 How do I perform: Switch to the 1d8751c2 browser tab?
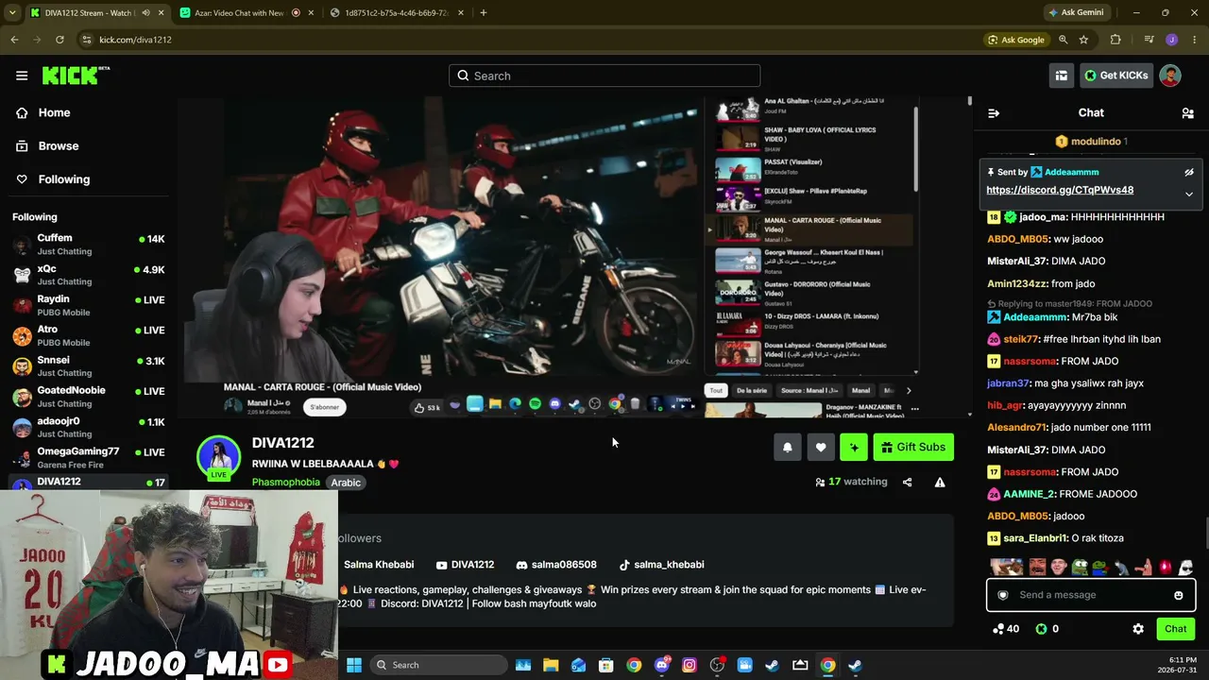pyautogui.click(x=396, y=13)
